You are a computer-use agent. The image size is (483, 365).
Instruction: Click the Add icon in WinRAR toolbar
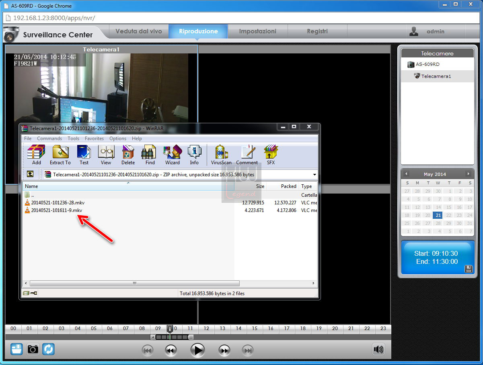36,155
